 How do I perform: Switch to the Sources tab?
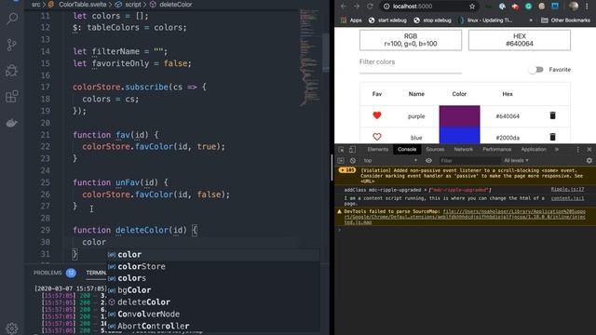tap(435, 150)
